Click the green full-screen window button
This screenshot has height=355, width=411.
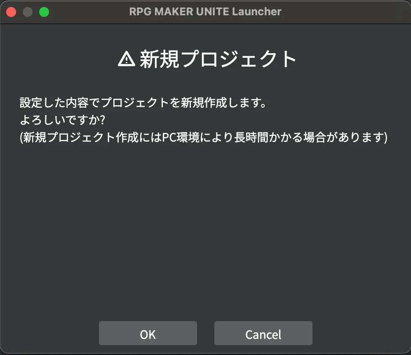pyautogui.click(x=44, y=12)
